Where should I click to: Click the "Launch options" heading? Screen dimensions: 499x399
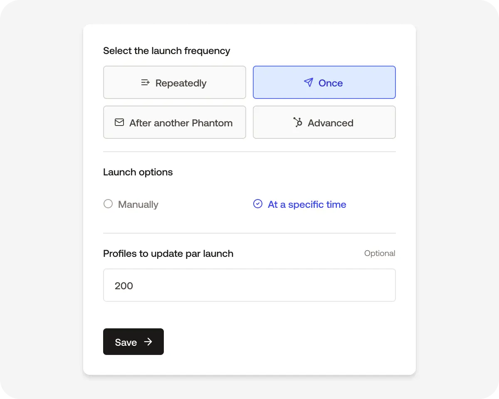click(x=138, y=172)
